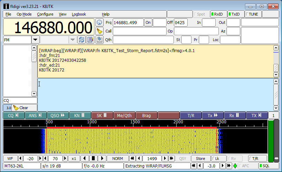Click the QRZ globe lookup icon
Screen dimensions: 282x172
tap(100, 22)
